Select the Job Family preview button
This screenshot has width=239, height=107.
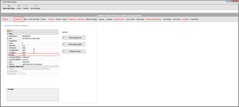point(81,19)
